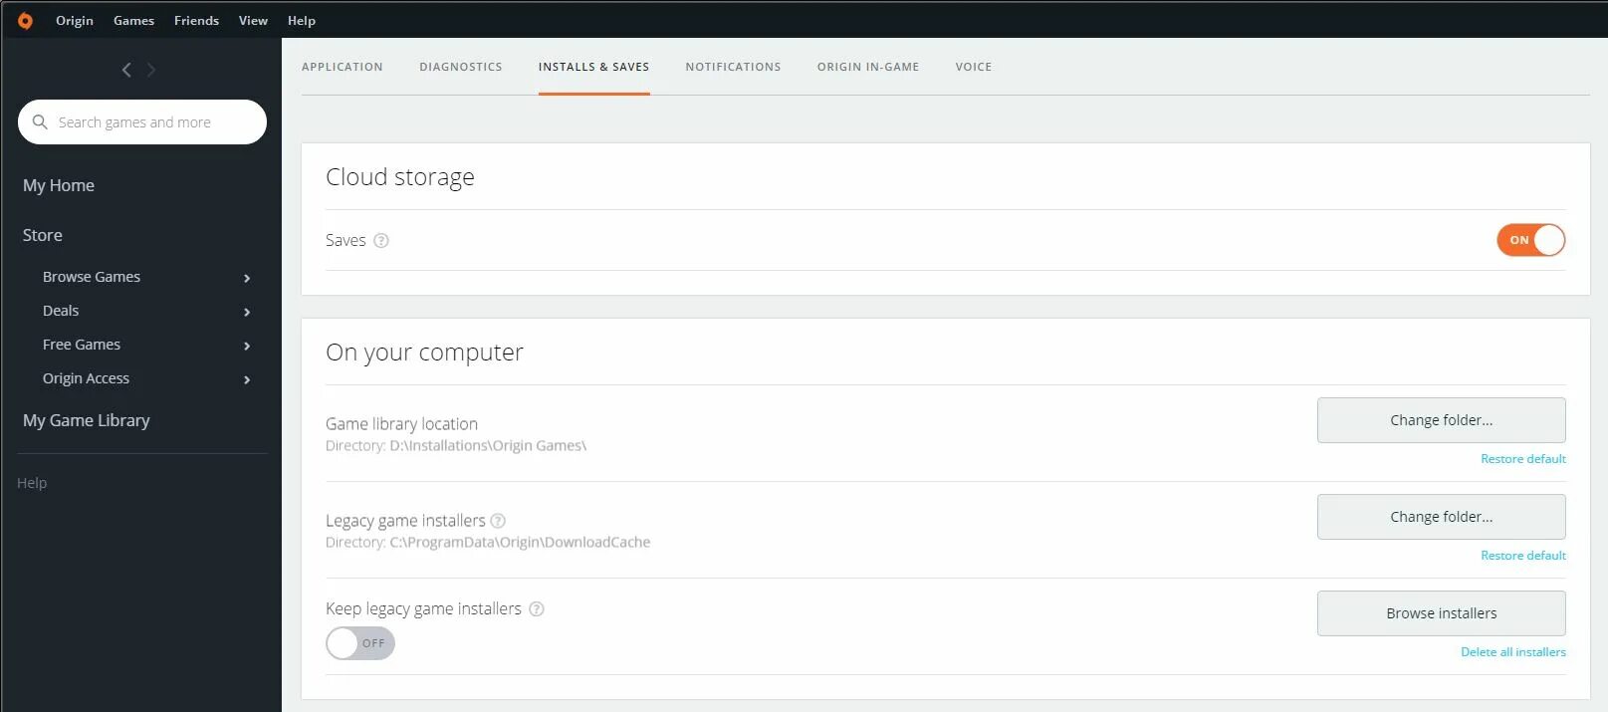Switch to the Application tab

pyautogui.click(x=343, y=67)
